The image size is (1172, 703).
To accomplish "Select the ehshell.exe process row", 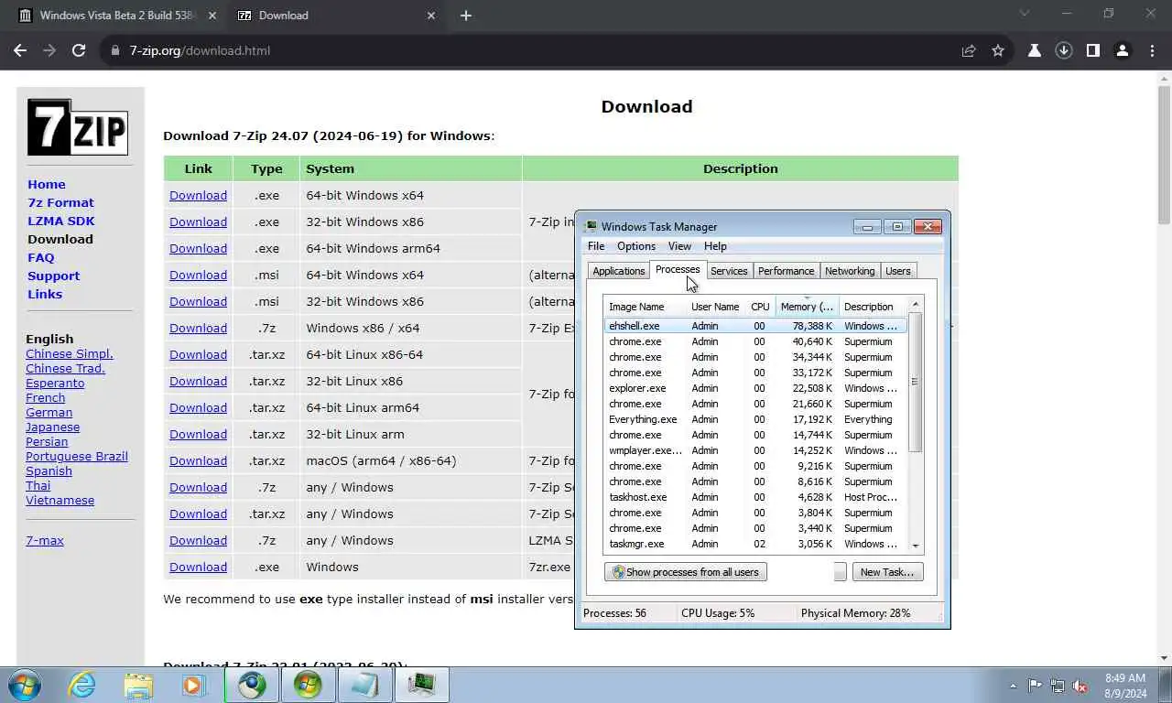I will 755,326.
